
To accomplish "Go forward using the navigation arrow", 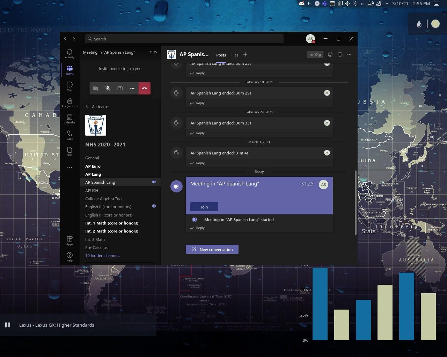I will pyautogui.click(x=74, y=39).
